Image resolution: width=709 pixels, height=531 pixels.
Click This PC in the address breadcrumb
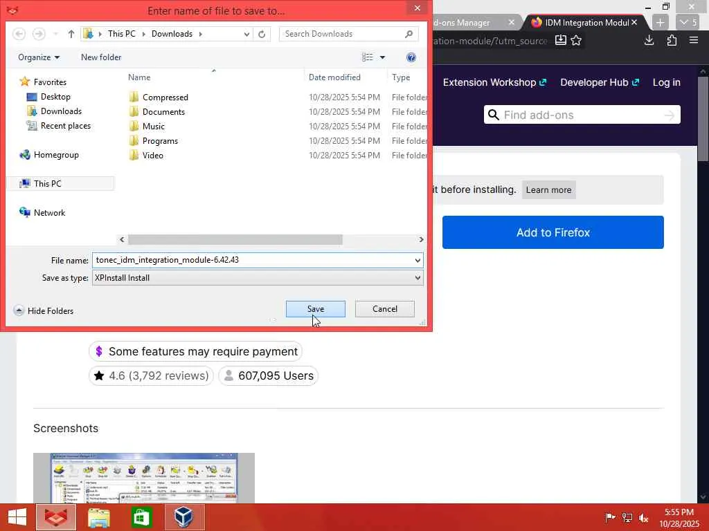click(x=122, y=34)
